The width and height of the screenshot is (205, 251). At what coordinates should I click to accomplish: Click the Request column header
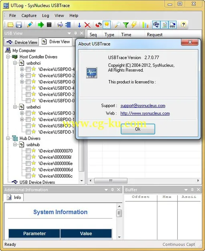(155, 34)
